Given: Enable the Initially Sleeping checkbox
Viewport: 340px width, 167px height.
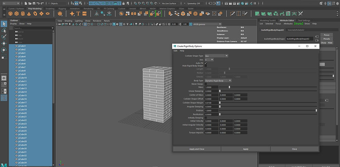Looking at the screenshot, I should 205,117.
